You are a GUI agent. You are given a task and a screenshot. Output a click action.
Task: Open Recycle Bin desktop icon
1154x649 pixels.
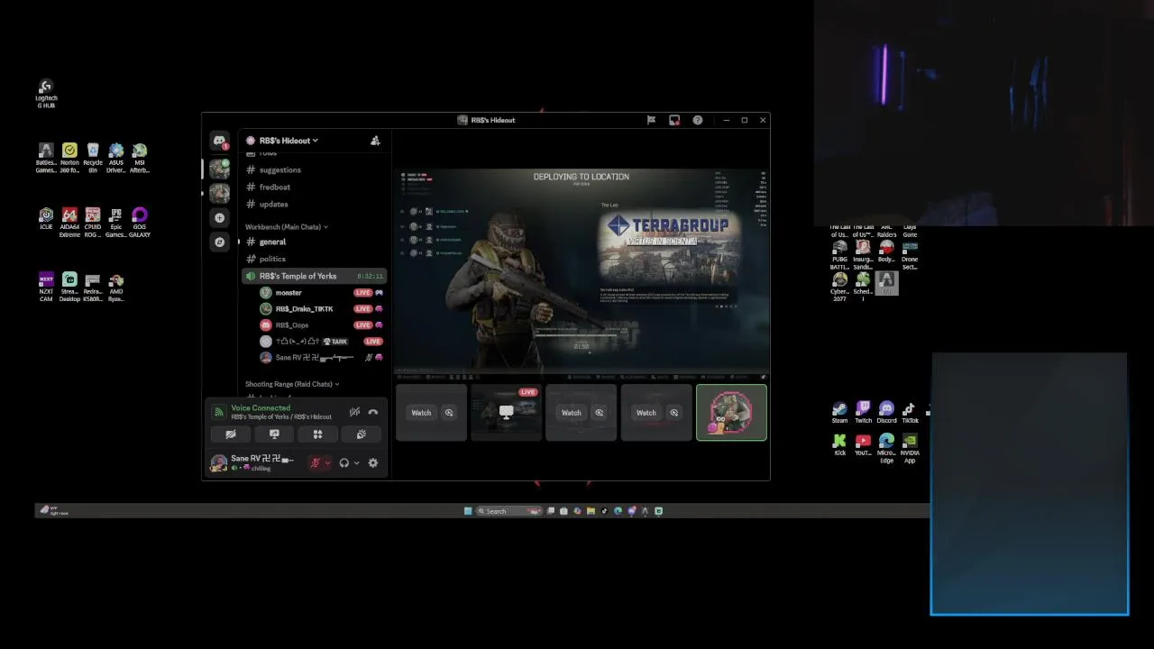pos(93,158)
